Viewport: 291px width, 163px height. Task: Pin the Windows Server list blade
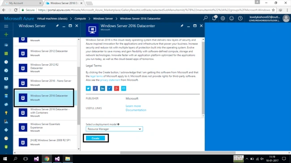click(57, 26)
